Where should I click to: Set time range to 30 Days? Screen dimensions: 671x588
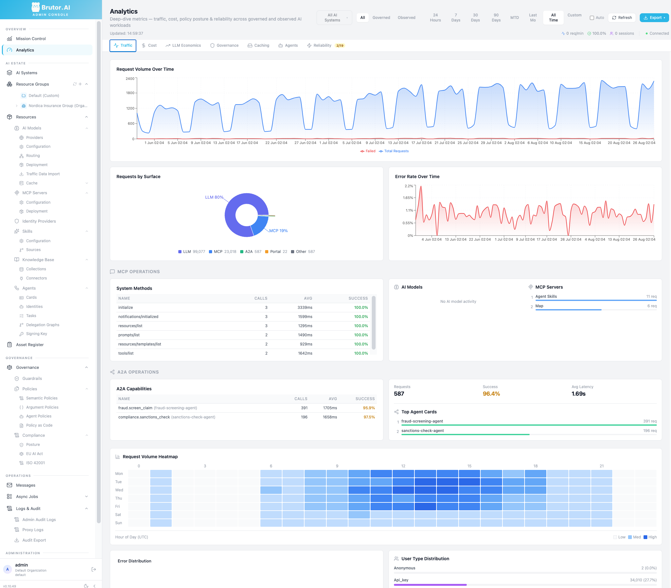pyautogui.click(x=475, y=18)
